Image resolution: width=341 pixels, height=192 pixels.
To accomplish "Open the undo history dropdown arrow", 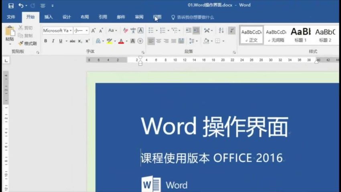I will pyautogui.click(x=26, y=6).
